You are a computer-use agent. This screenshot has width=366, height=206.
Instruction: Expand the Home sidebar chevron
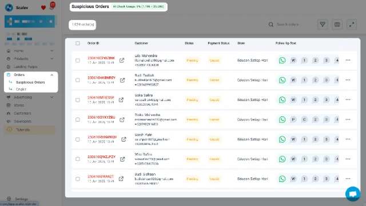pyautogui.click(x=52, y=51)
